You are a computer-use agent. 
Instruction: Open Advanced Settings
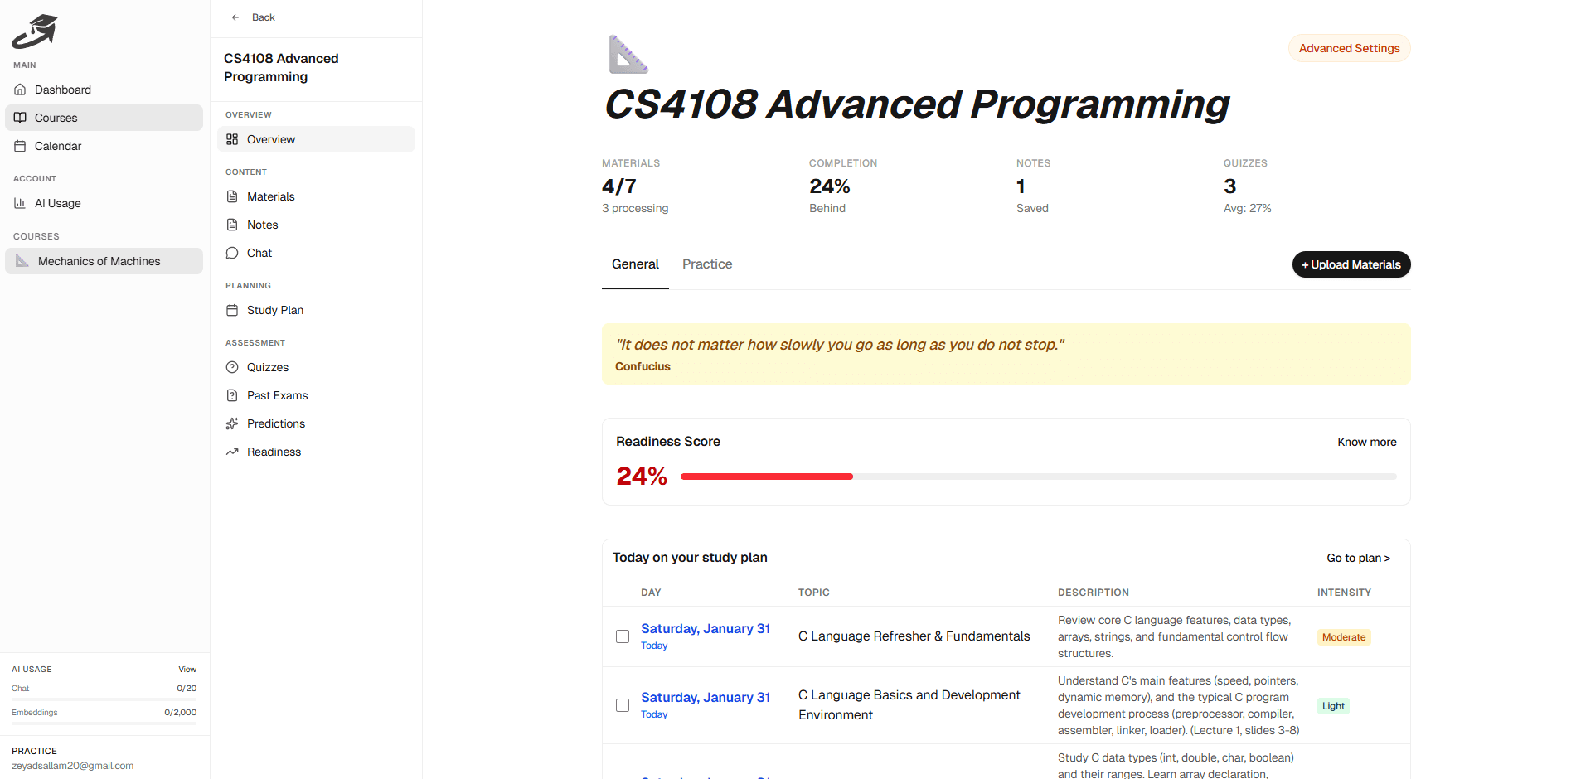tap(1349, 48)
